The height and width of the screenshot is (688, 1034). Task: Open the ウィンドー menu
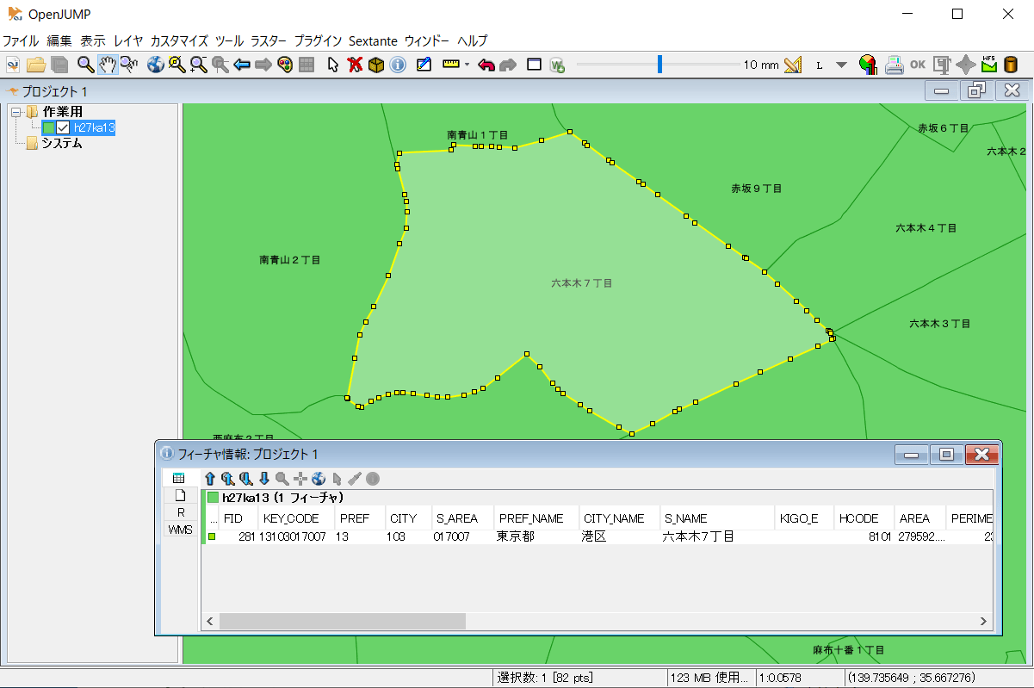427,40
